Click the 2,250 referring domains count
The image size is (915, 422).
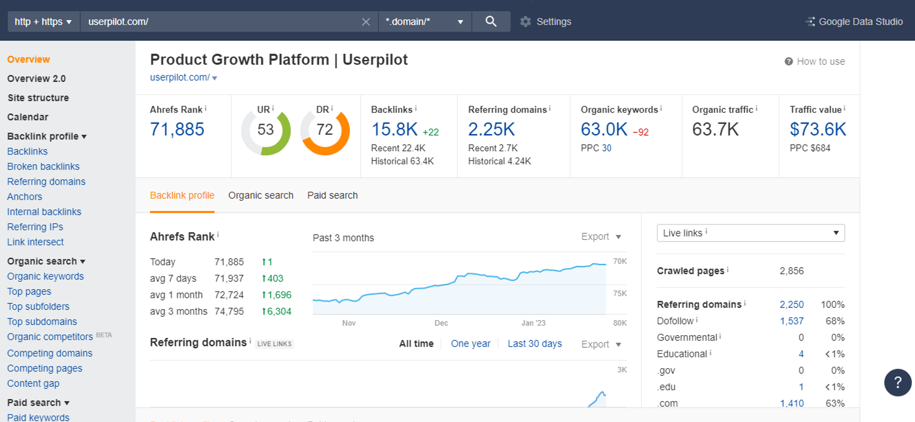tap(792, 304)
